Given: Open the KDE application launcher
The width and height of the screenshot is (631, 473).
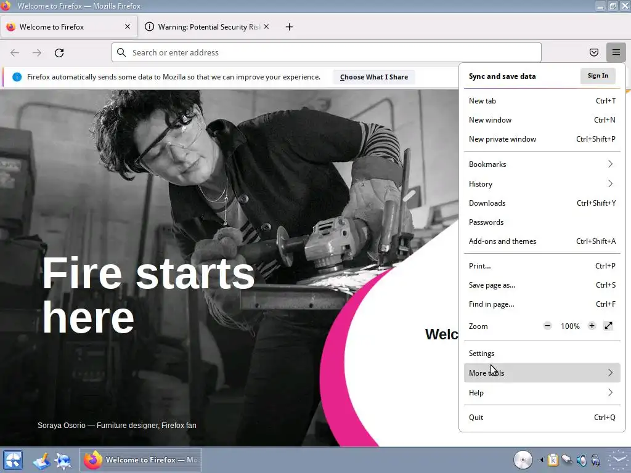Looking at the screenshot, I should point(13,460).
